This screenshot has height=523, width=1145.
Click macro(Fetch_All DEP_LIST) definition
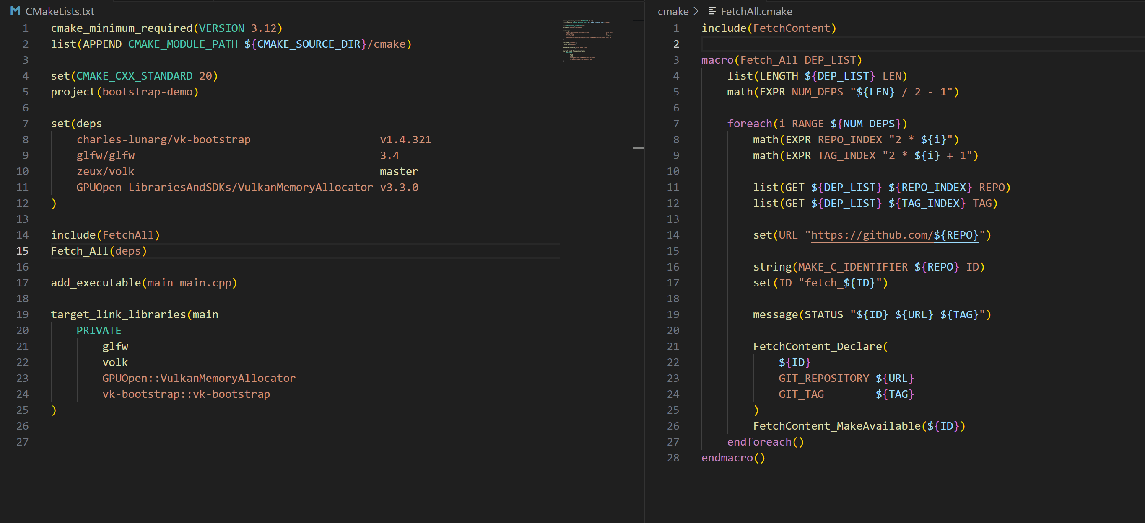pos(782,60)
